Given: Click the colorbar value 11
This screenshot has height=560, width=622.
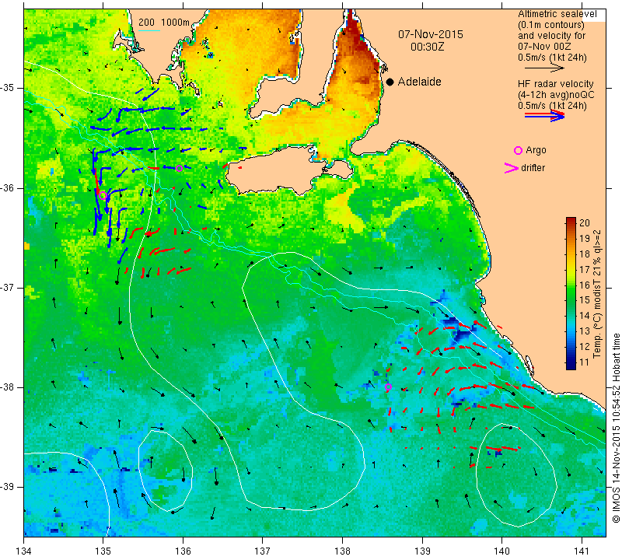Looking at the screenshot, I should pyautogui.click(x=585, y=362).
